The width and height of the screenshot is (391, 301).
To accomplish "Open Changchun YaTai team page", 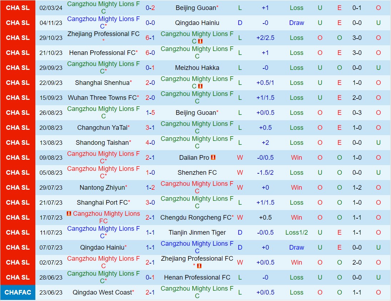I will point(102,127).
